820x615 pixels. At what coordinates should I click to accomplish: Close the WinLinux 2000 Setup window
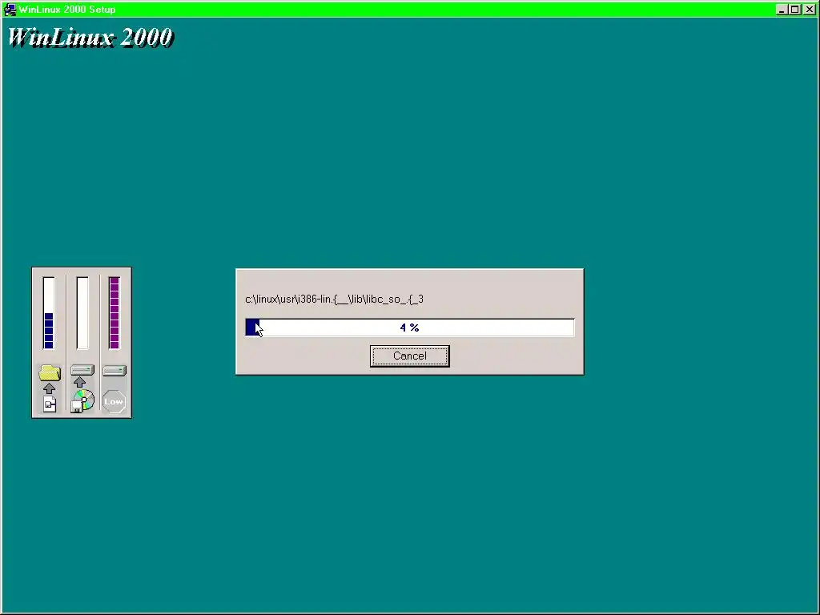[x=810, y=10]
